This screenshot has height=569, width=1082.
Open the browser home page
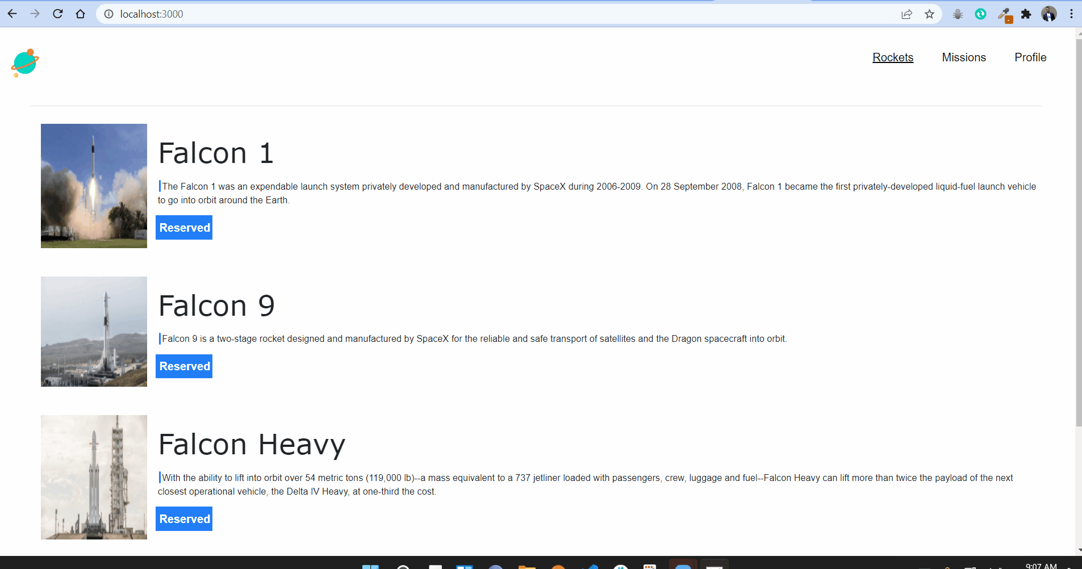(81, 14)
